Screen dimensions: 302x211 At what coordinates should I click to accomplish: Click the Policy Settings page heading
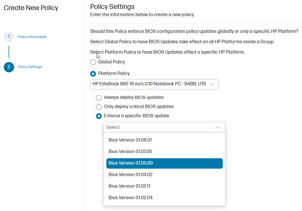(112, 7)
